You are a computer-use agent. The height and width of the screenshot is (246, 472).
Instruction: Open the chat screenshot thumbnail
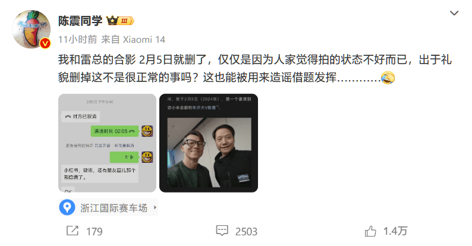click(107, 143)
